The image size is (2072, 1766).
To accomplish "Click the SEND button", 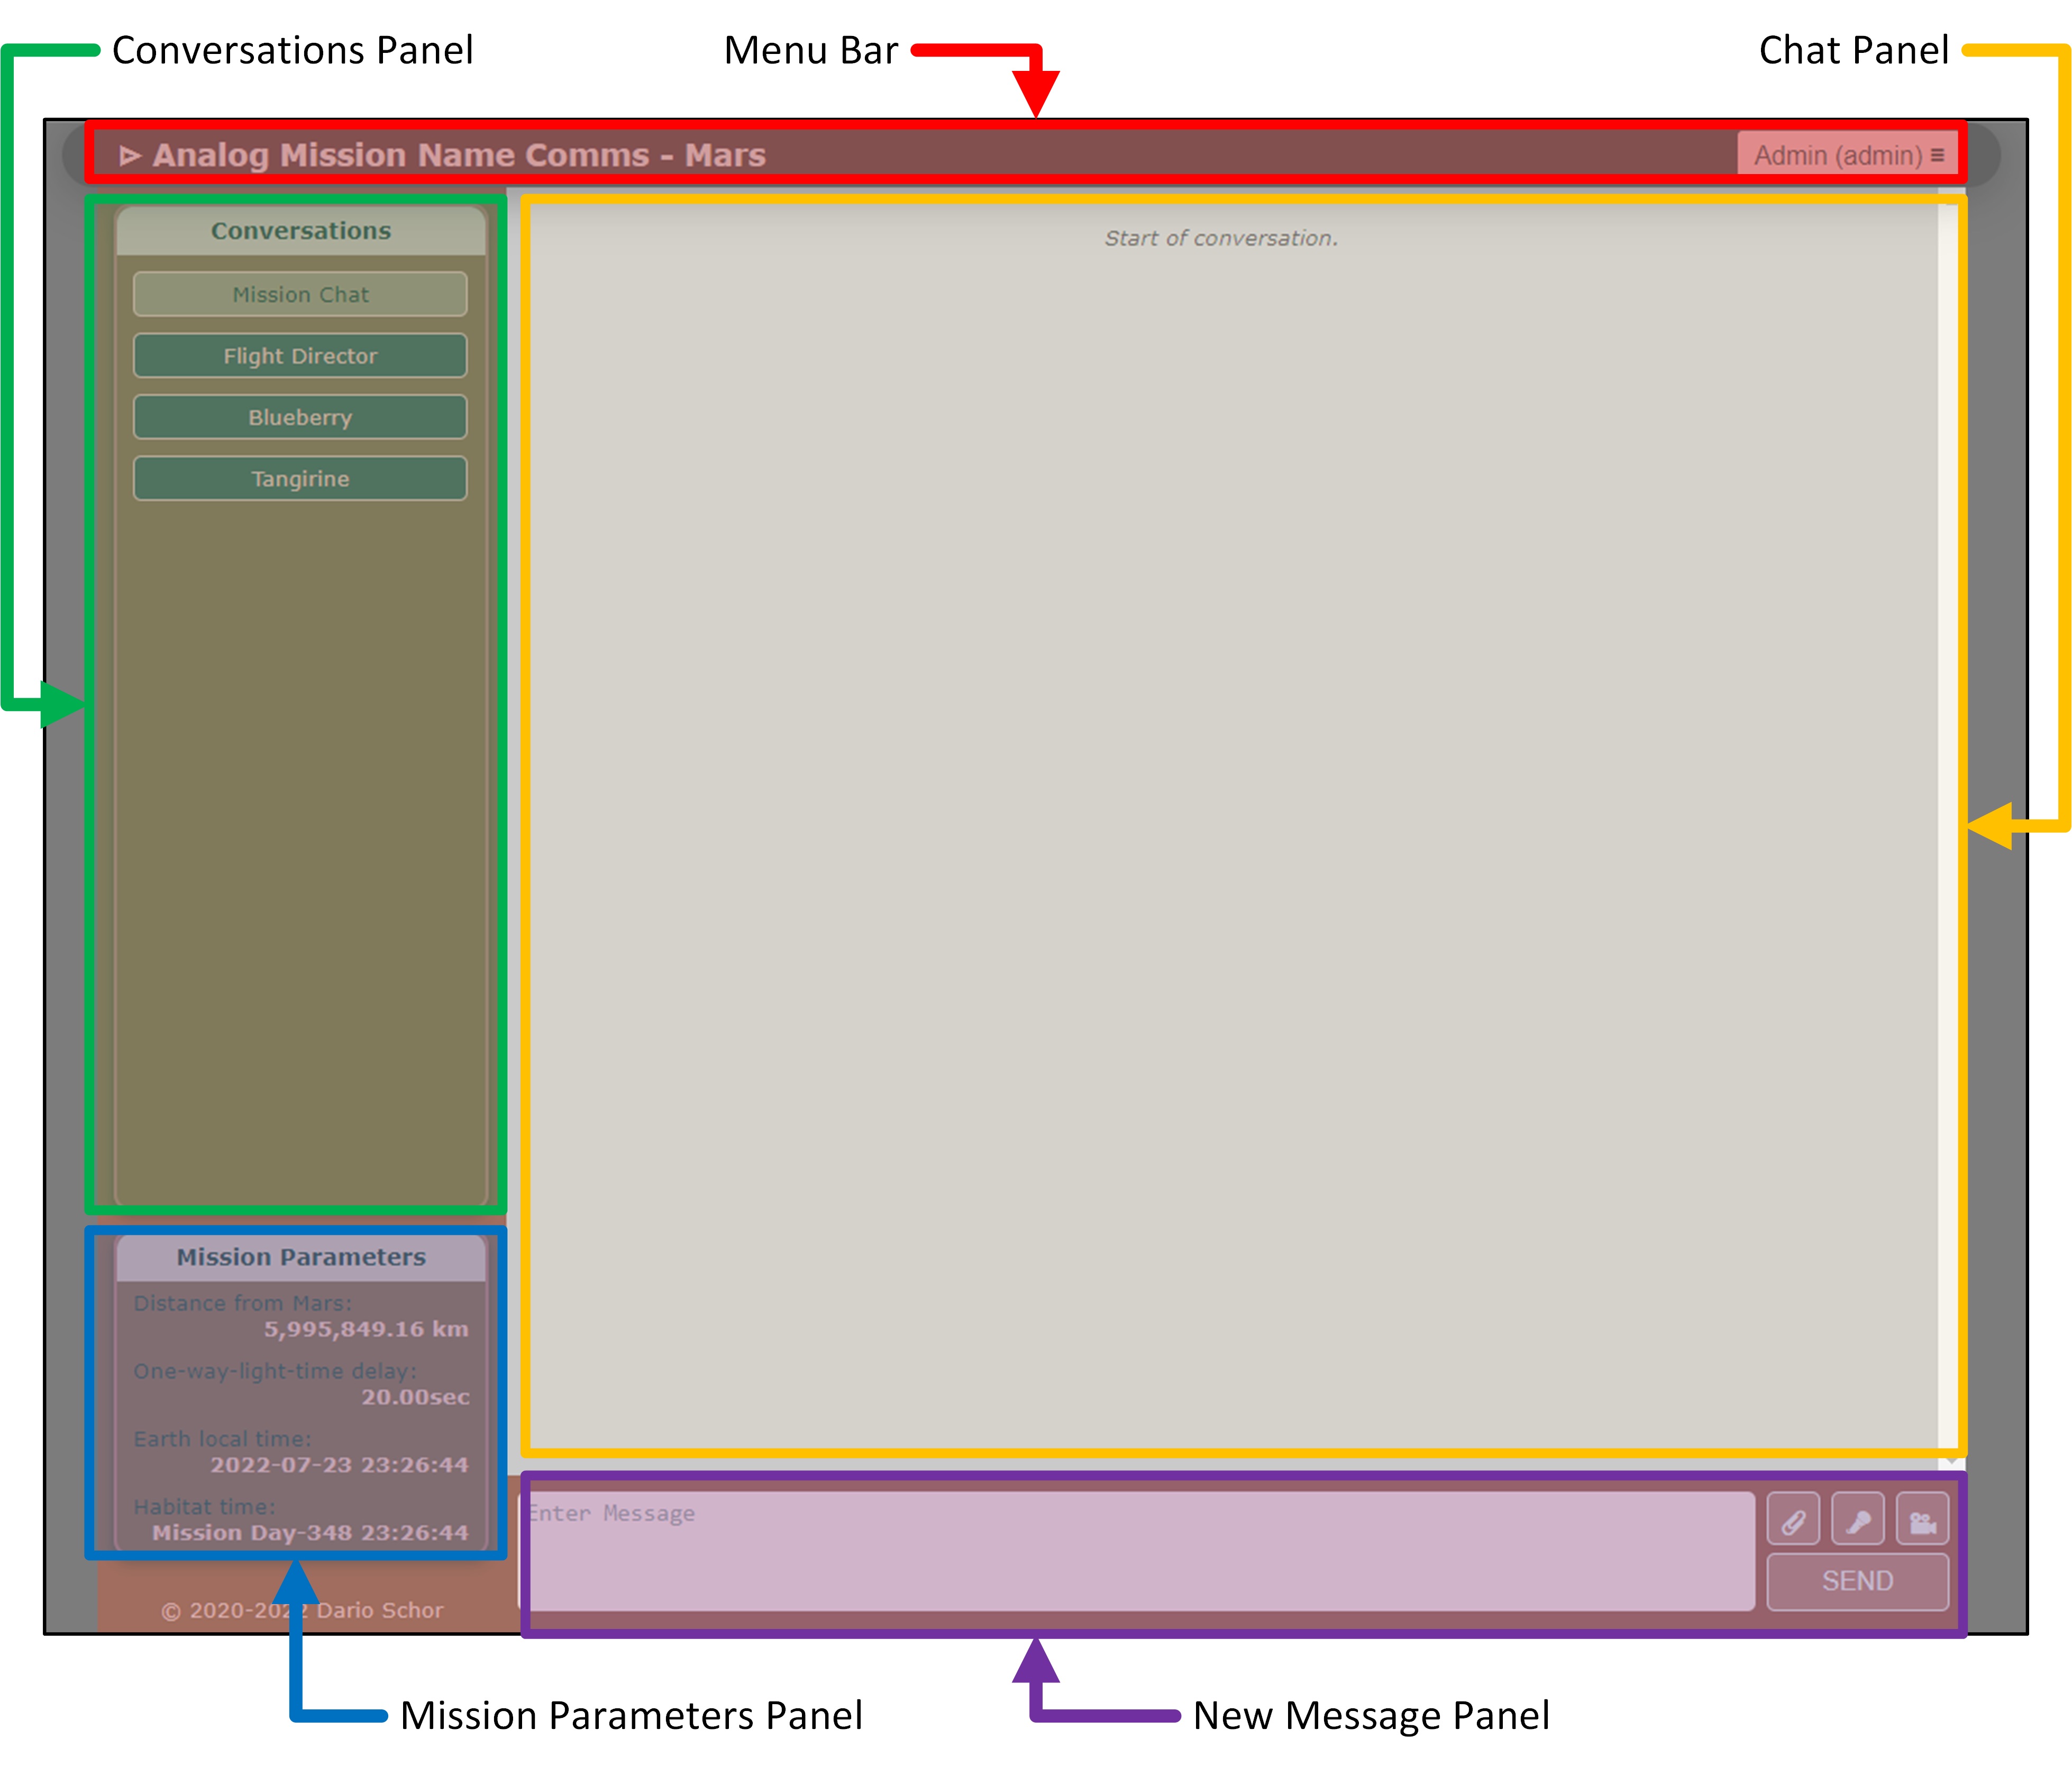I will 1858,1581.
